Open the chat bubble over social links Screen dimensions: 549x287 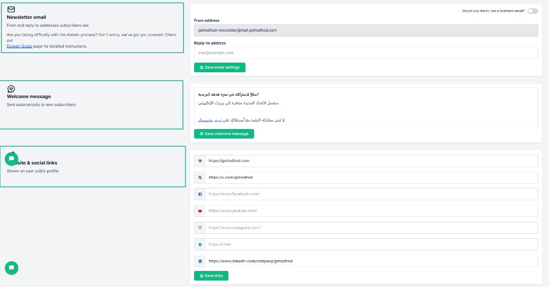(12, 158)
